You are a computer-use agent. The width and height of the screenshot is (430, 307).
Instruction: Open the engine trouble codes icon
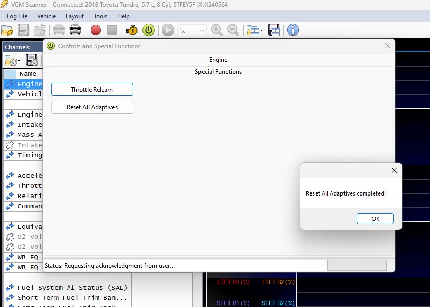coord(132,30)
